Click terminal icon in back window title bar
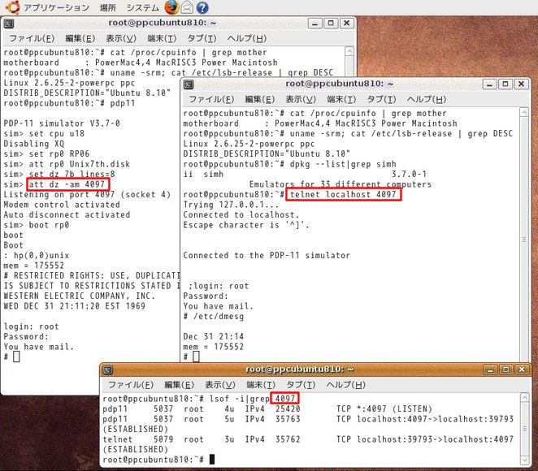 [9, 24]
